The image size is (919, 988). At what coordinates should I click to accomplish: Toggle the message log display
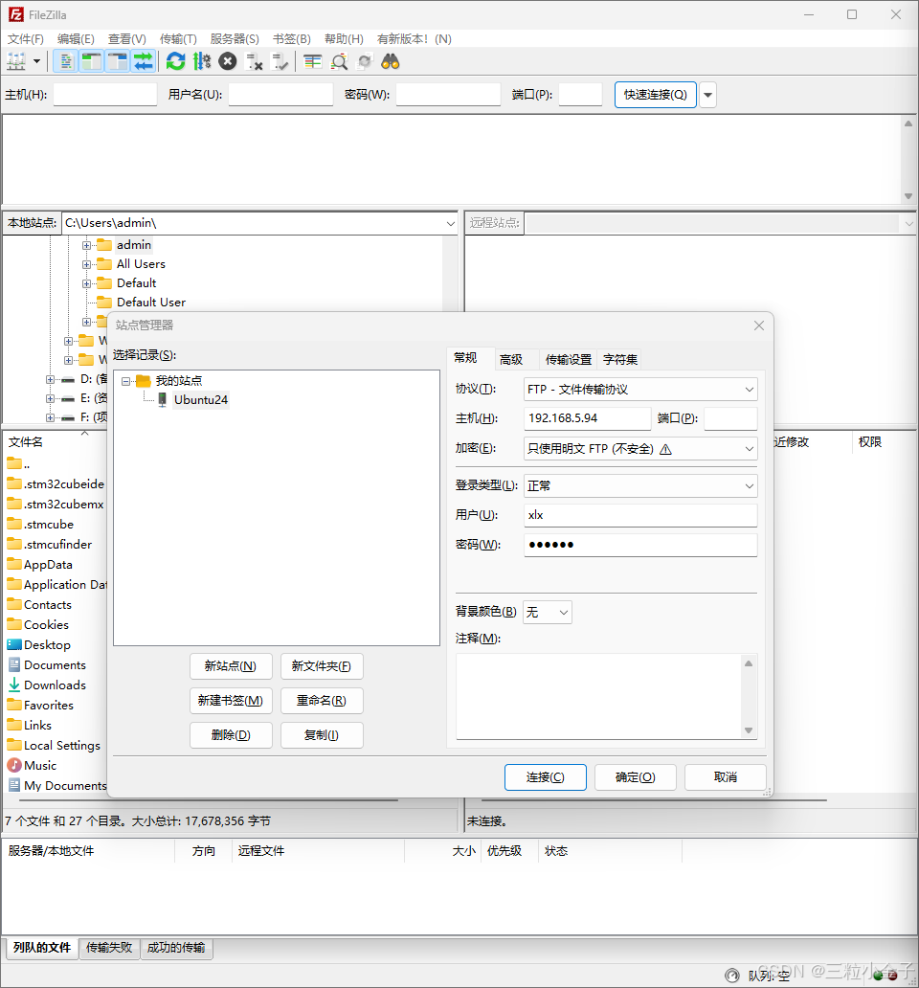click(65, 61)
